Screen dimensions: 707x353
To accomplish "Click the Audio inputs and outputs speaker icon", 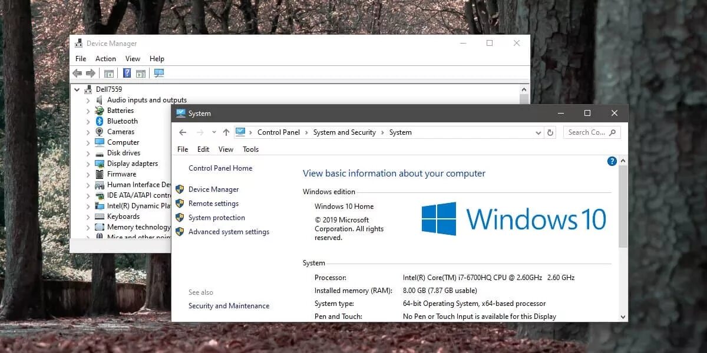I will click(100, 100).
